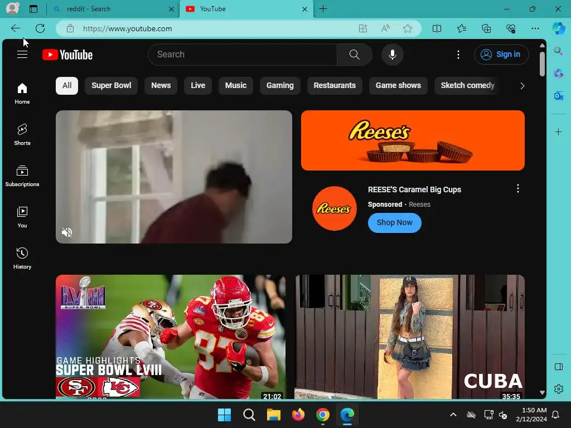571x428 pixels.
Task: Select the Restaurants filter chip
Action: click(x=335, y=85)
